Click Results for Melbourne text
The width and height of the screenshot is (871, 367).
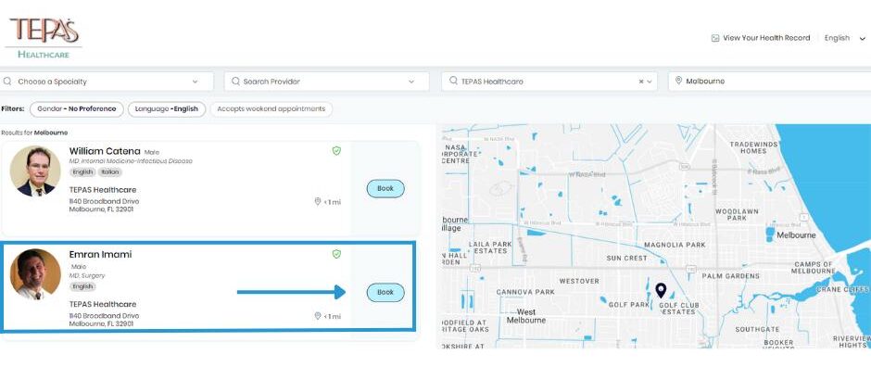[34, 133]
